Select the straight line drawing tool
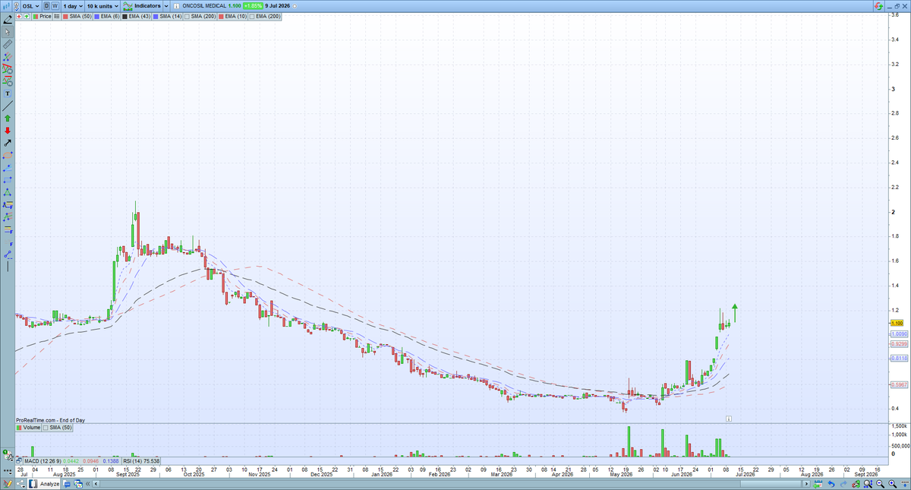This screenshot has width=911, height=490. point(8,106)
